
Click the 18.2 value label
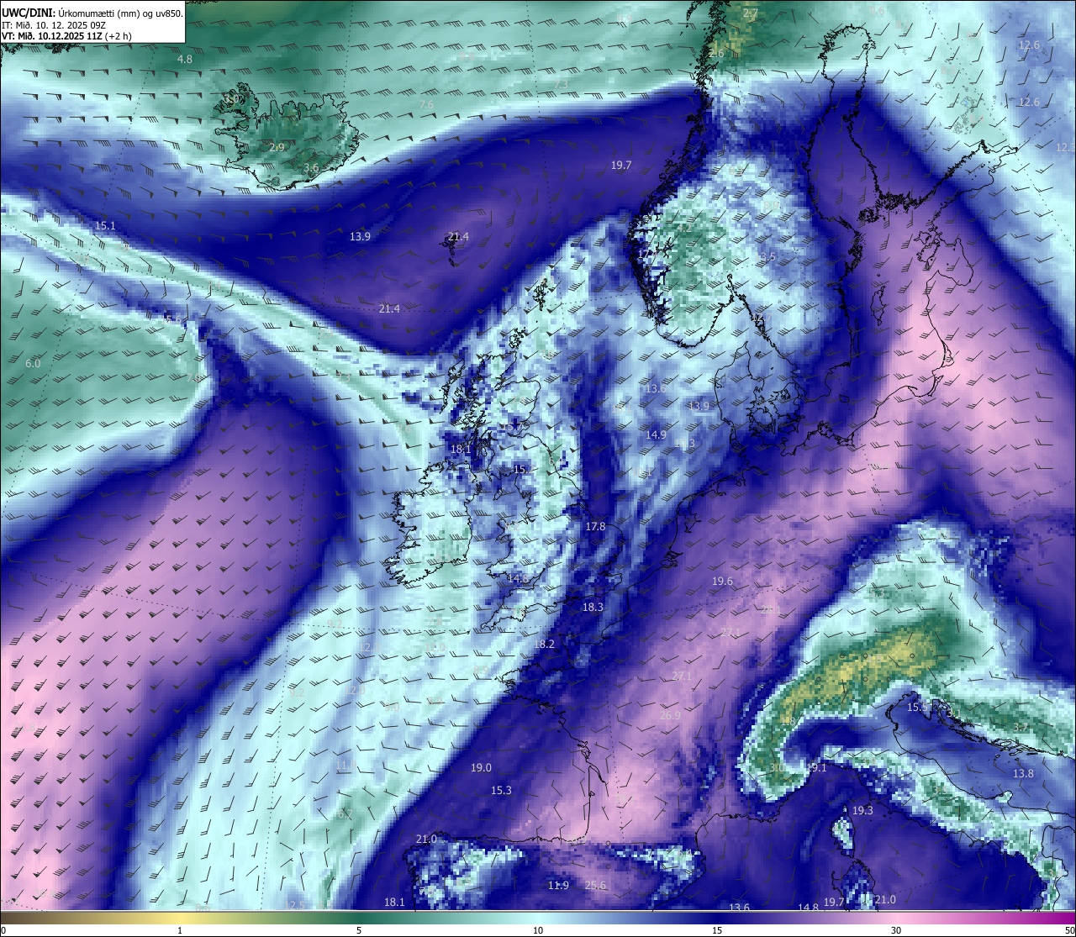tap(544, 644)
